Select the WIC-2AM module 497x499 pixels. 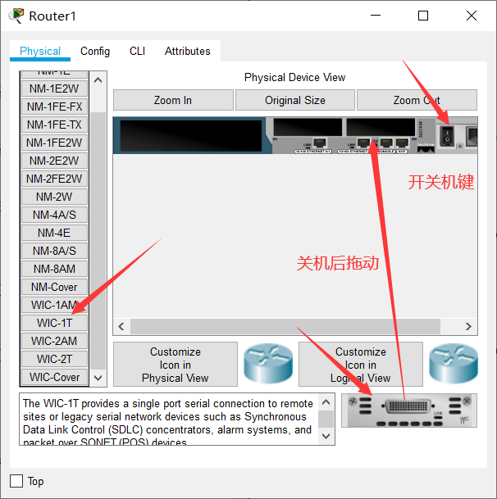(54, 341)
